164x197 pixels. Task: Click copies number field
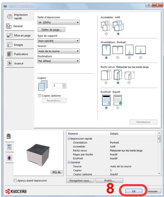click(x=57, y=86)
